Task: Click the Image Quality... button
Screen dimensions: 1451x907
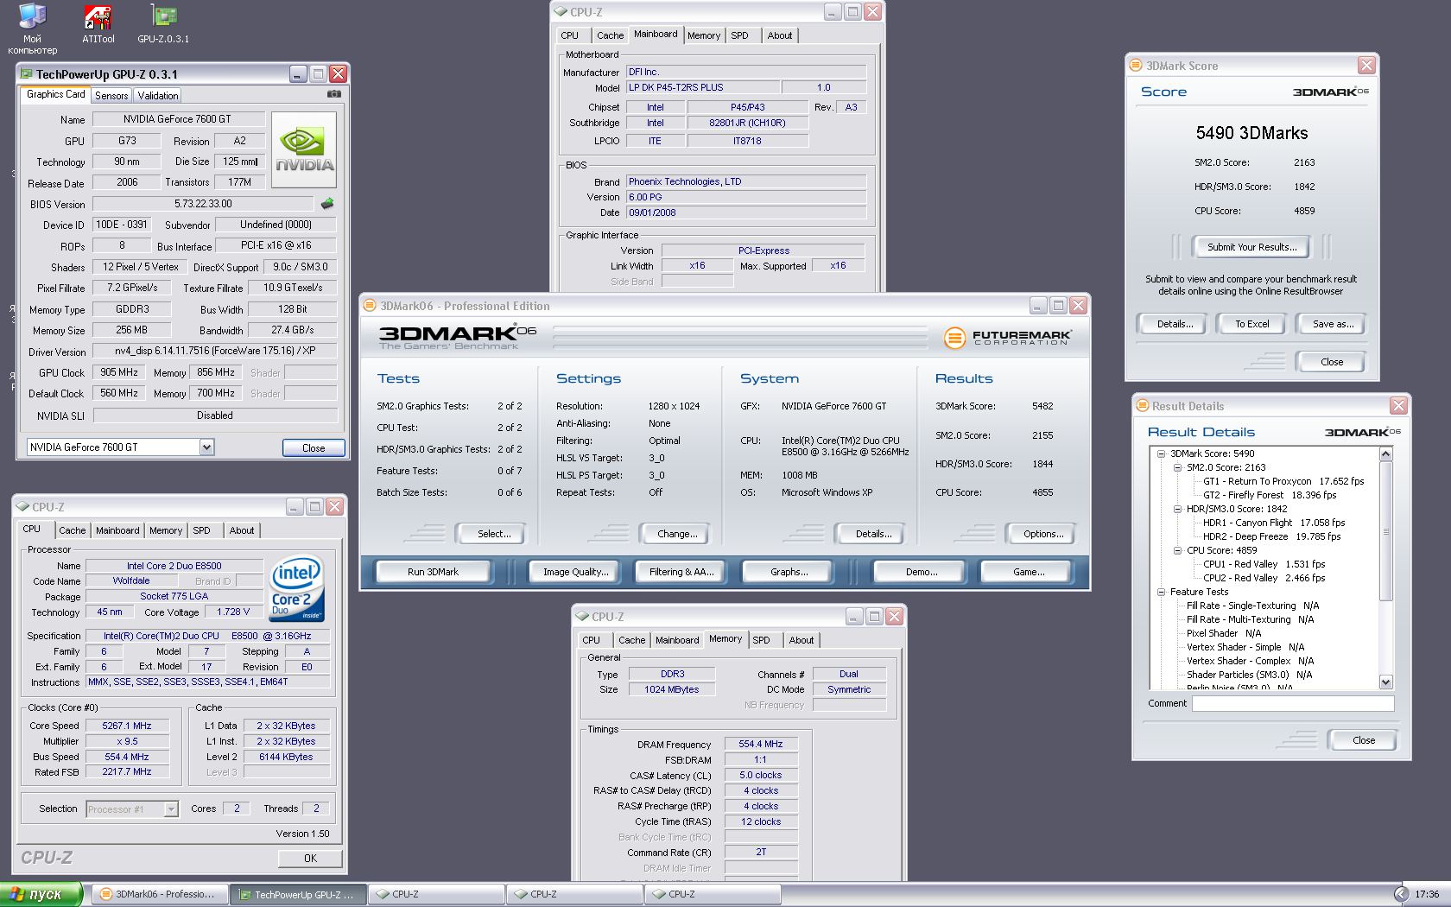Action: point(575,572)
